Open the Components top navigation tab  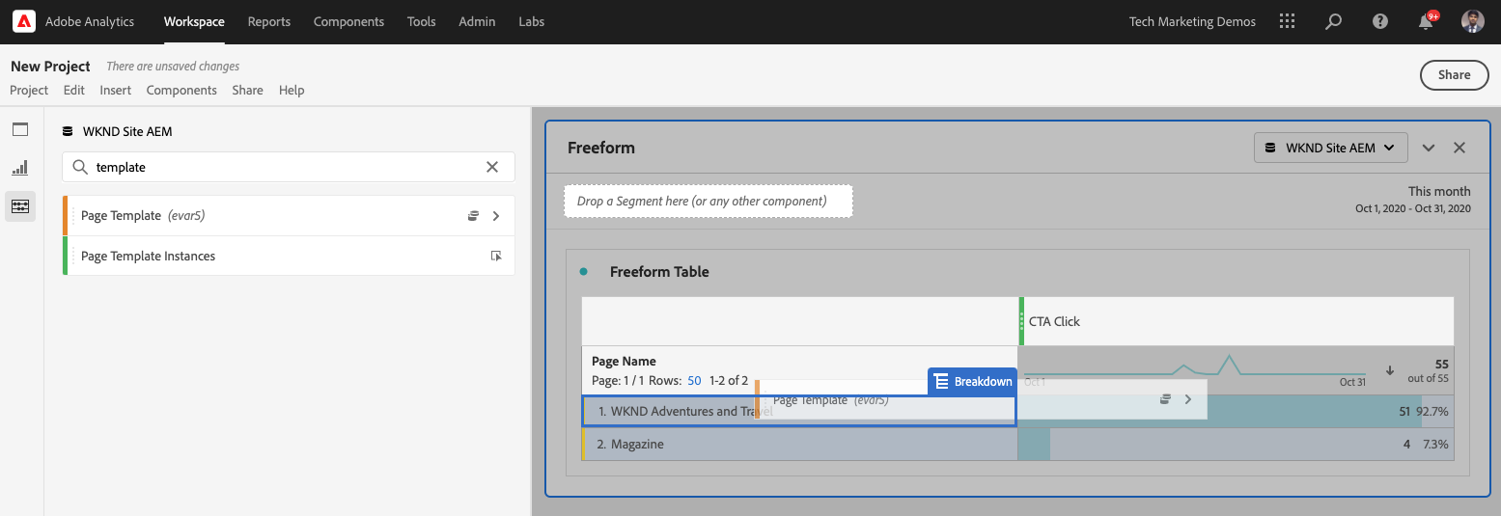[x=348, y=21]
